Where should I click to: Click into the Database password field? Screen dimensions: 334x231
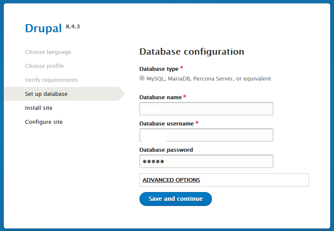[206, 161]
